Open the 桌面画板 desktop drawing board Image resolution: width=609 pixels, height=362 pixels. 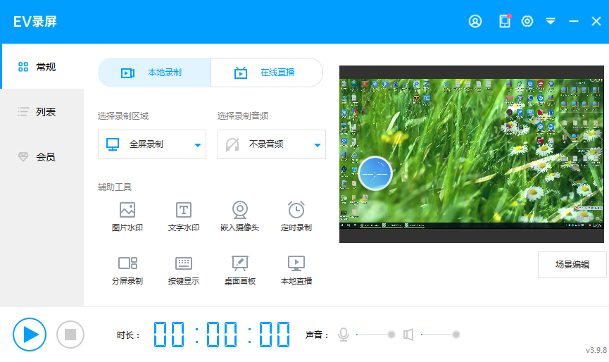[x=240, y=270]
